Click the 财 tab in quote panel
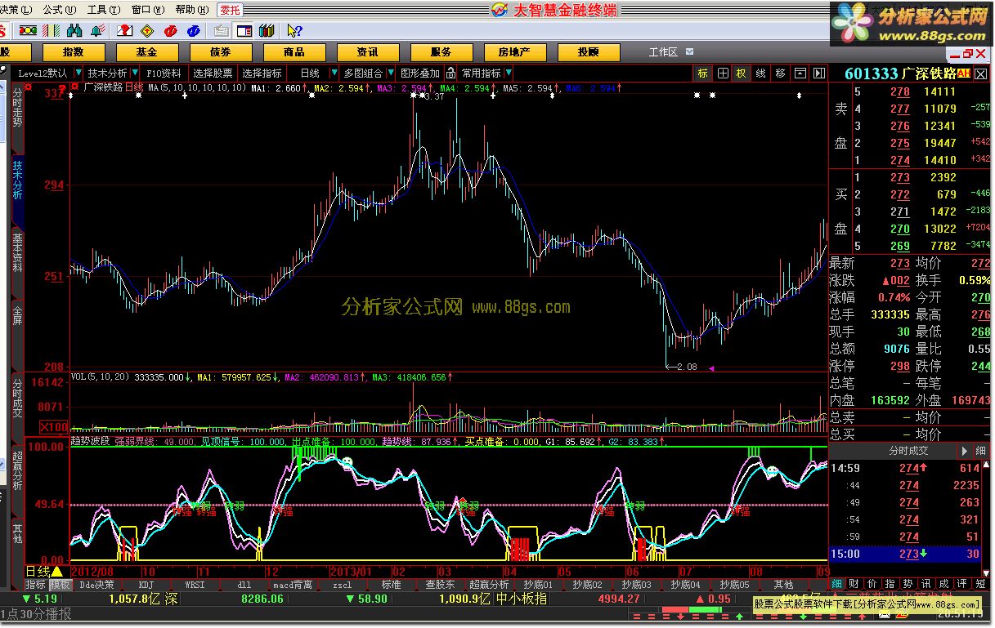Screen dimensions: 995x628 tap(852, 584)
